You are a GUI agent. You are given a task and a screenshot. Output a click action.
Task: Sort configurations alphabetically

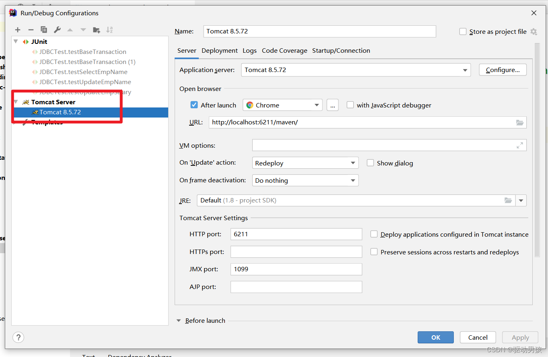pos(109,30)
